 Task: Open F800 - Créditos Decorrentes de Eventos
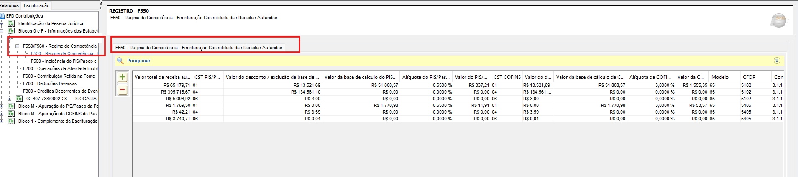pyautogui.click(x=61, y=91)
